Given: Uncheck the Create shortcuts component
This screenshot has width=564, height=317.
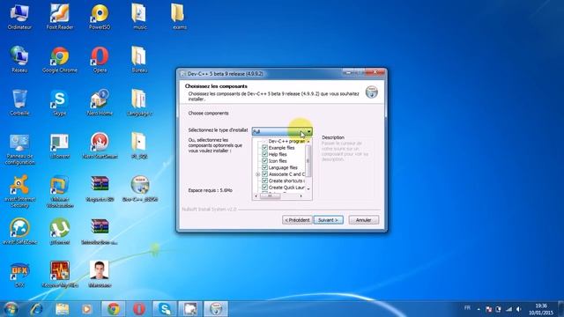Looking at the screenshot, I should [x=264, y=181].
